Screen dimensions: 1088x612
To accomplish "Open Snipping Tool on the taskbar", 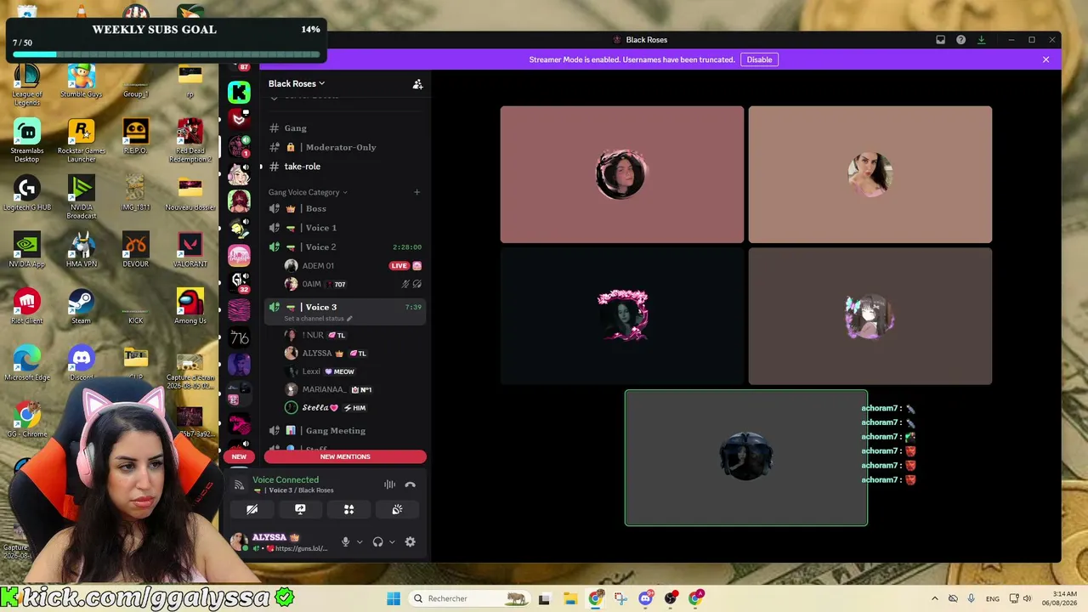I will (x=620, y=598).
